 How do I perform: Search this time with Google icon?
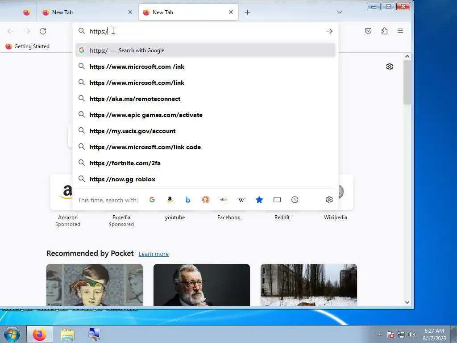[152, 200]
